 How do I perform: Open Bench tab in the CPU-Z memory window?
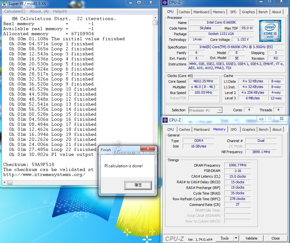263,130
